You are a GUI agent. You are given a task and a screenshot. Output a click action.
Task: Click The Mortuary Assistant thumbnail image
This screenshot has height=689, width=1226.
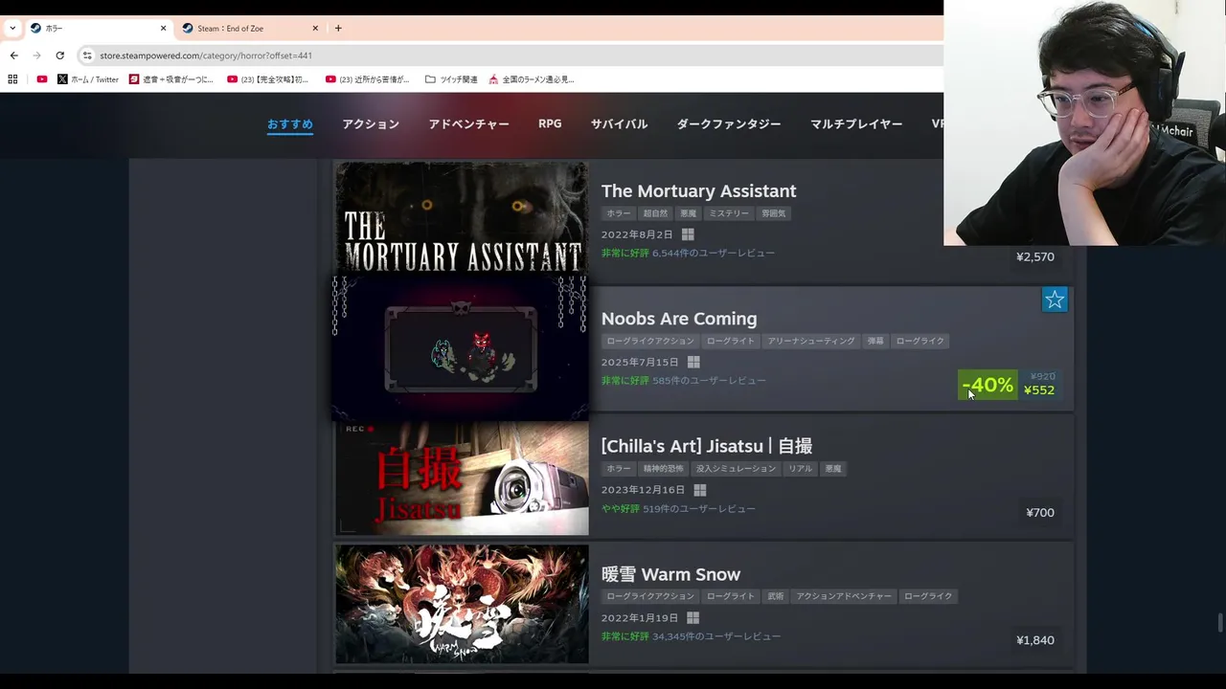[x=462, y=218]
